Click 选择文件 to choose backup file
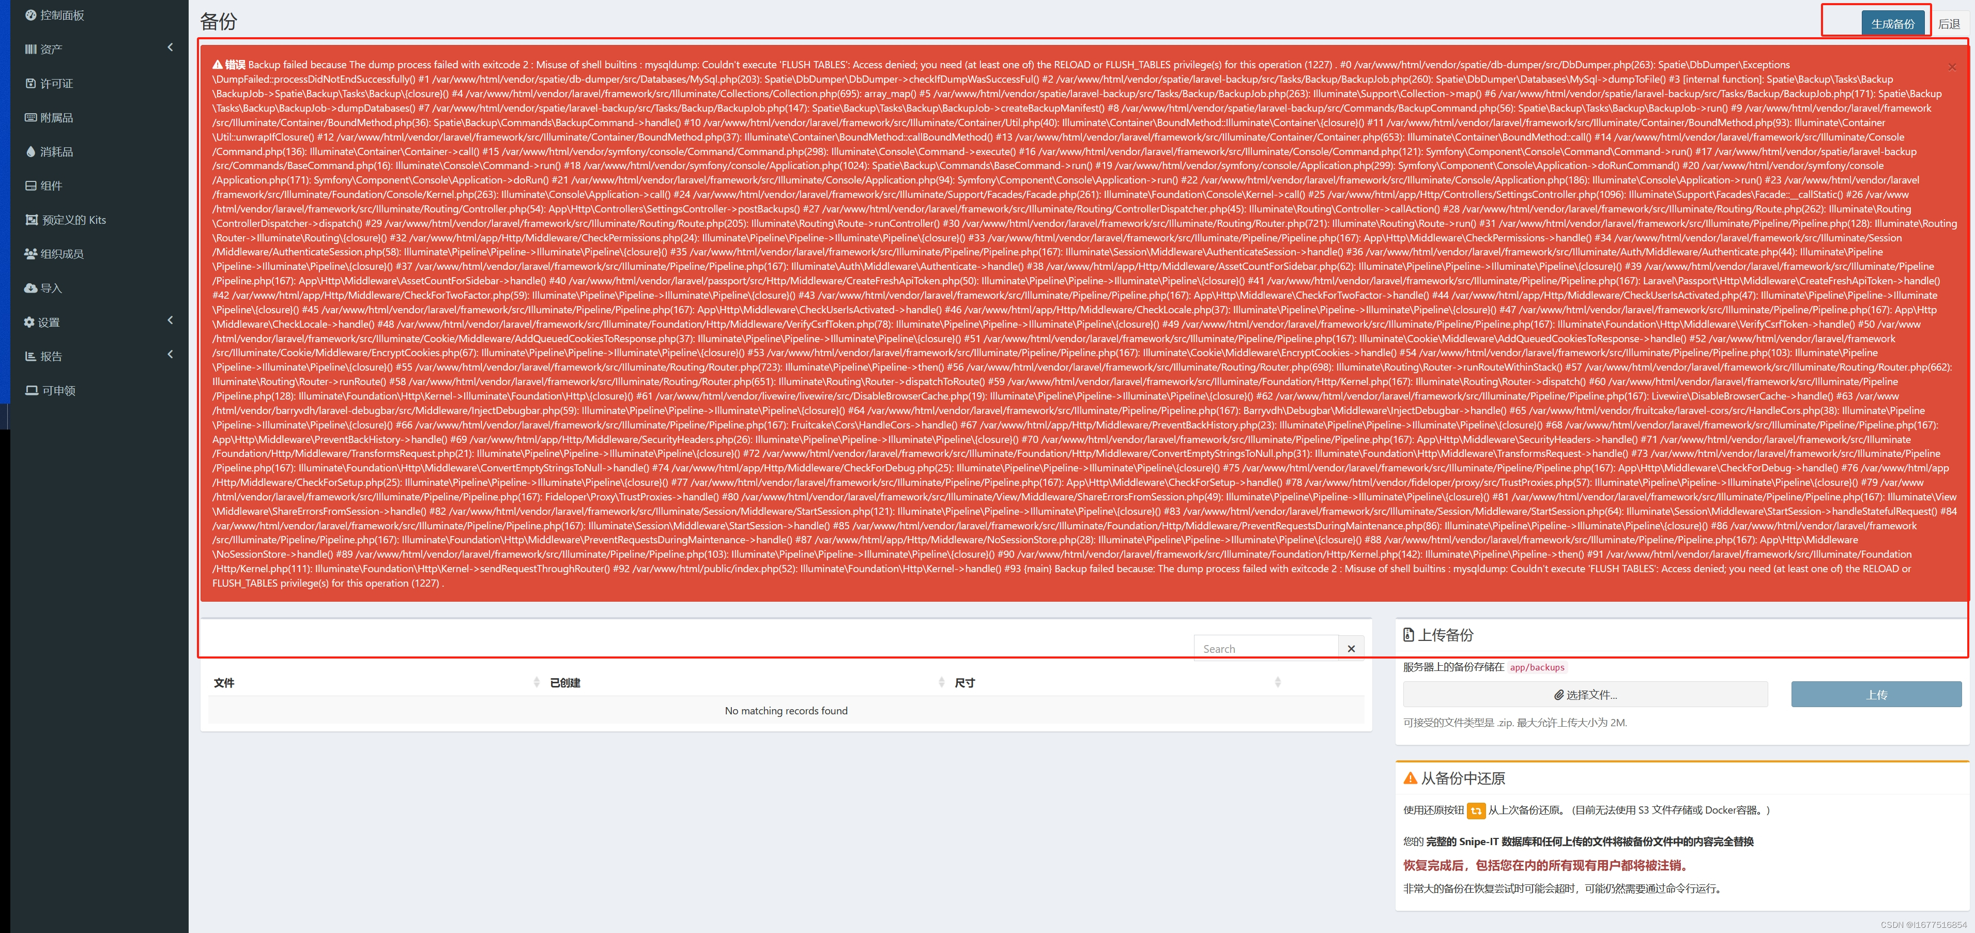The width and height of the screenshot is (1975, 933). tap(1585, 695)
